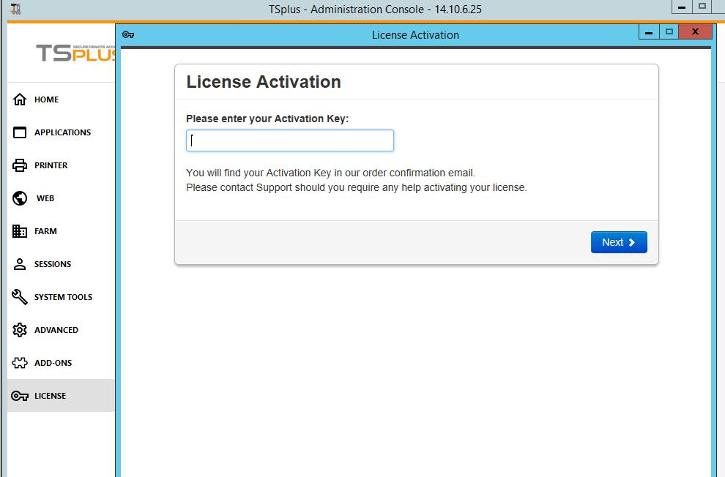This screenshot has height=477, width=725.
Task: Minimize the Administration Console window
Action: pyautogui.click(x=682, y=7)
